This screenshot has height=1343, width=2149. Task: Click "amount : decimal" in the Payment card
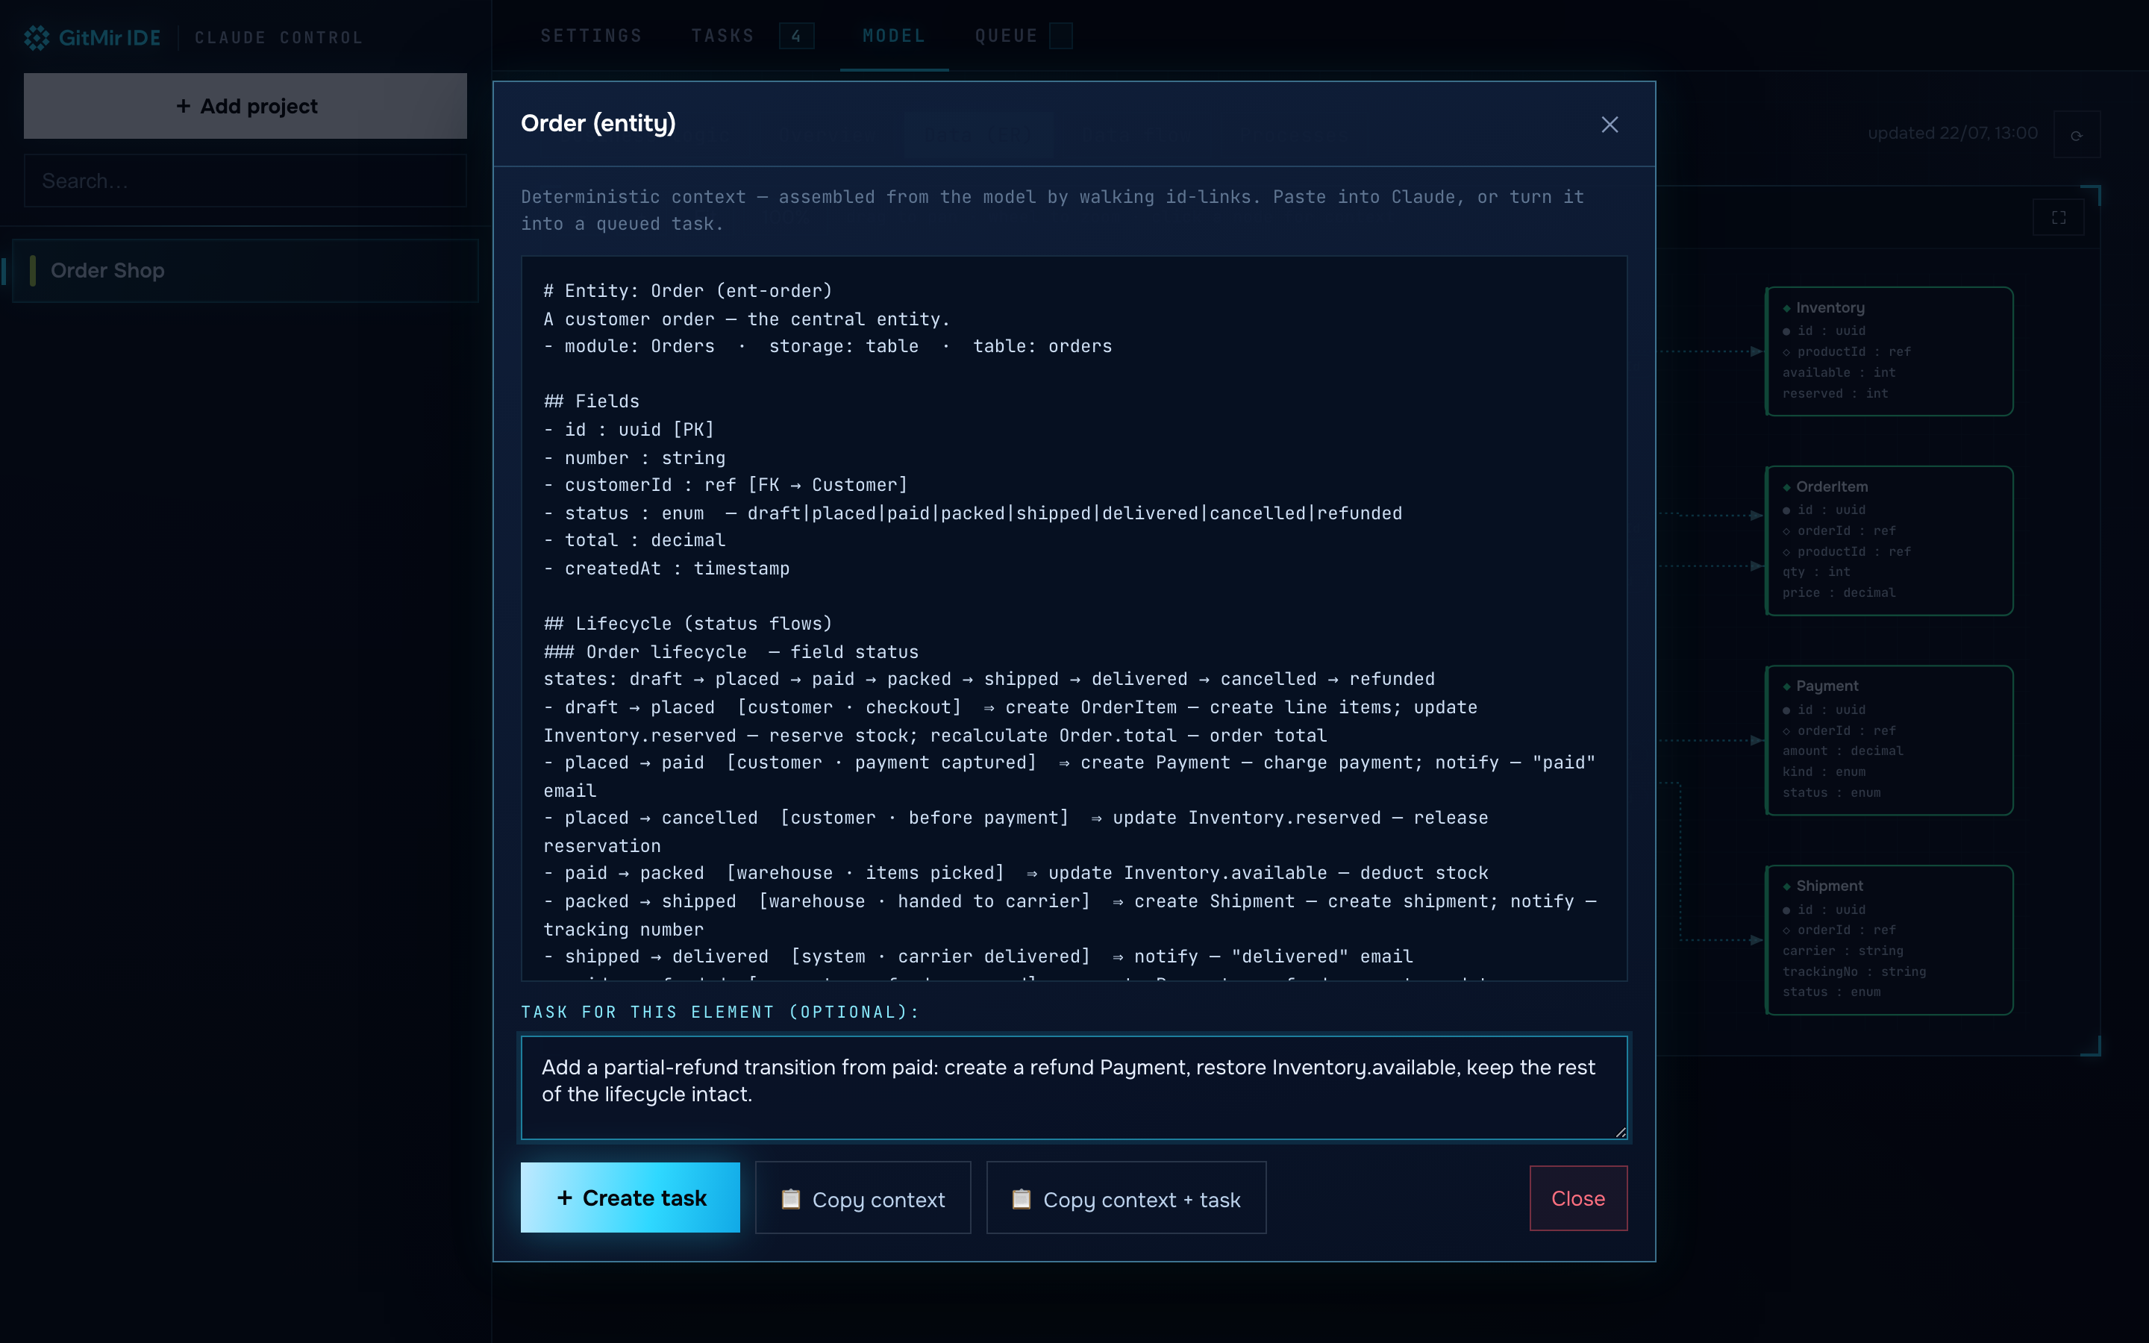[x=1842, y=751]
